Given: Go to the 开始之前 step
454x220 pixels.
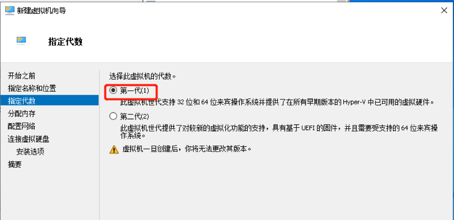Looking at the screenshot, I should tap(22, 76).
